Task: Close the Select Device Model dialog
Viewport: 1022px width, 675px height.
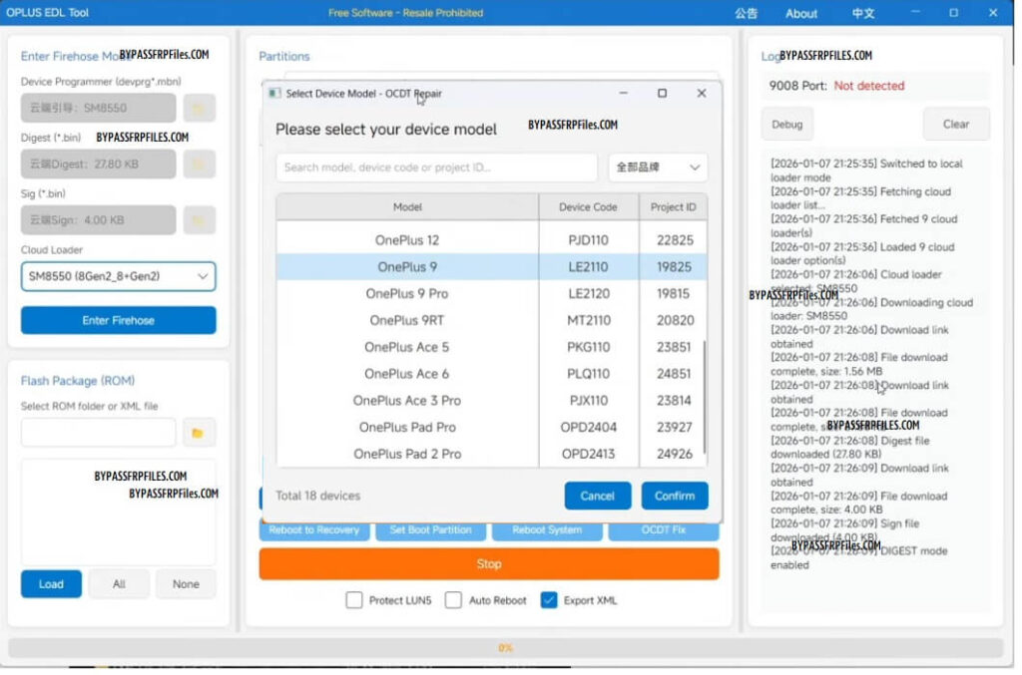Action: point(702,93)
